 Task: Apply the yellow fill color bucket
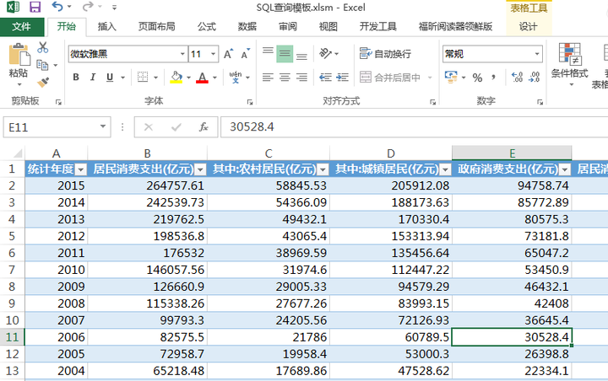[x=176, y=77]
